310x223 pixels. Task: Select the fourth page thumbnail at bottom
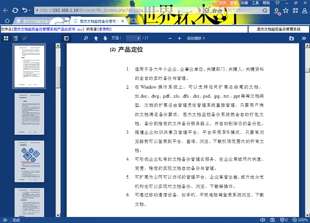pyautogui.click(x=29, y=202)
